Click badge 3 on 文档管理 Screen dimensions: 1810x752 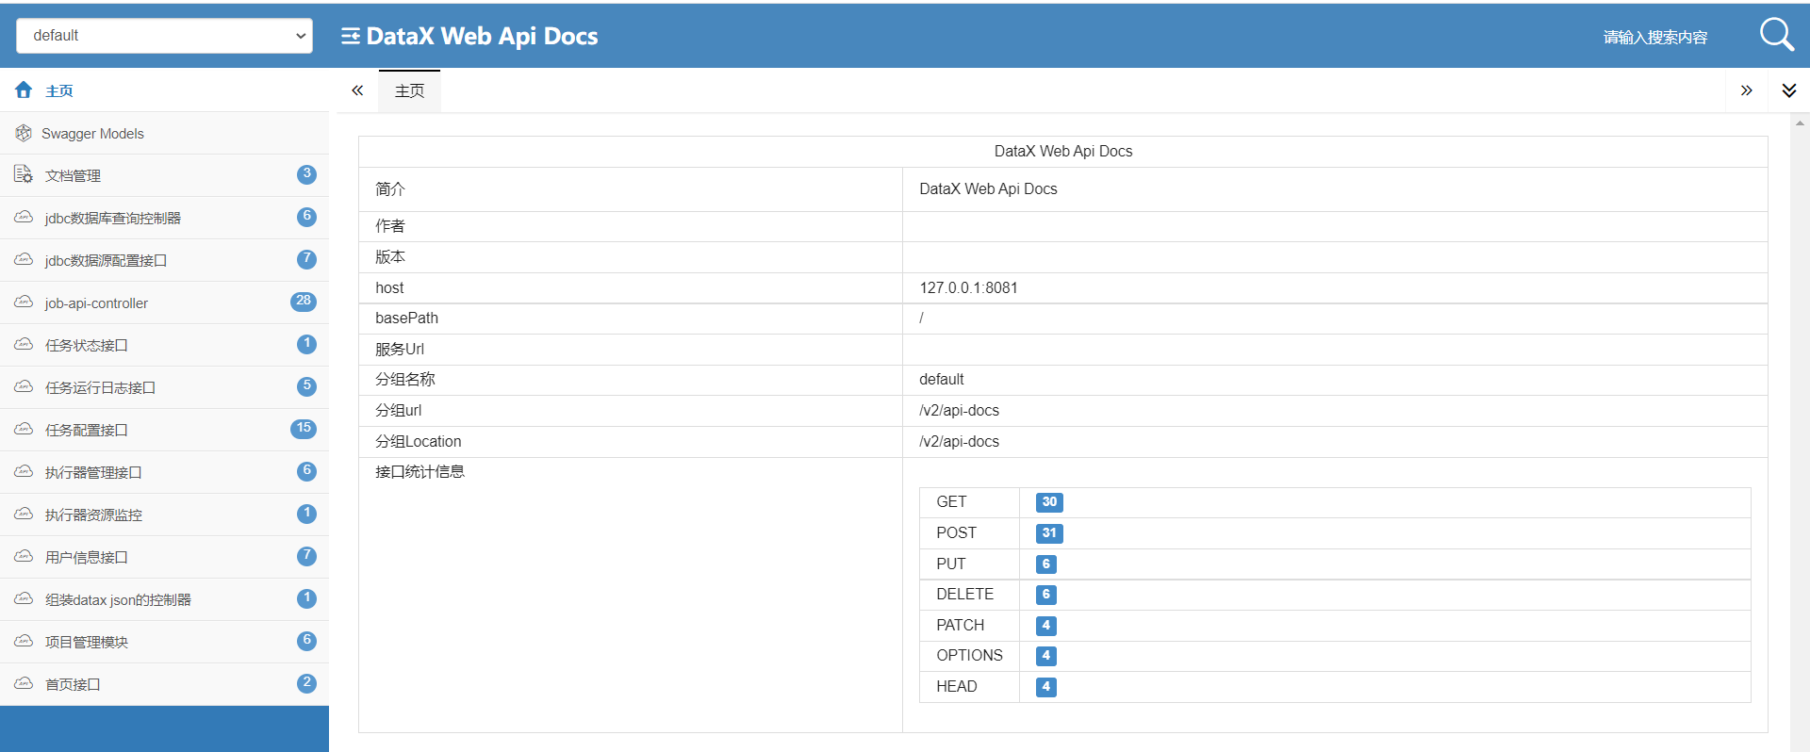306,174
